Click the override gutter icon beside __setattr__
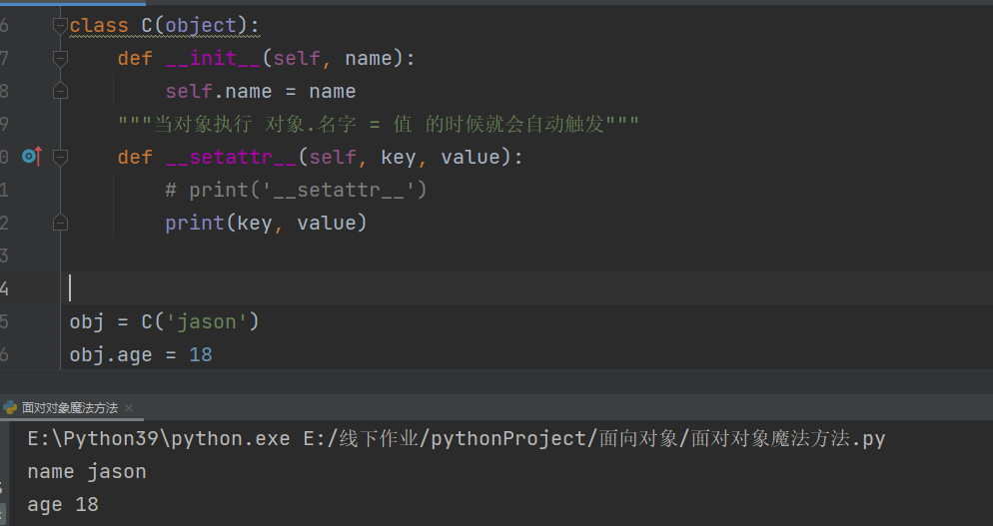This screenshot has width=993, height=526. 32,156
